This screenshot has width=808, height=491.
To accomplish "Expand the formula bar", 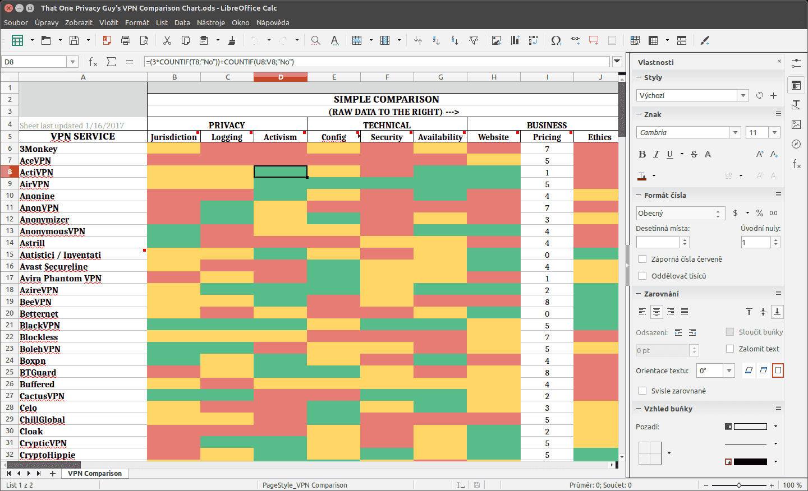I will (x=617, y=62).
